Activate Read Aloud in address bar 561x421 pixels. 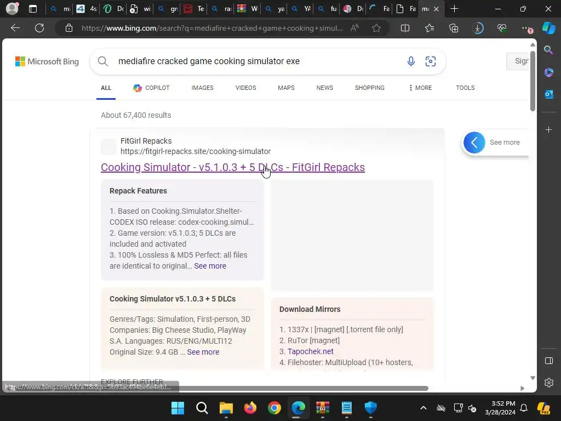[354, 28]
